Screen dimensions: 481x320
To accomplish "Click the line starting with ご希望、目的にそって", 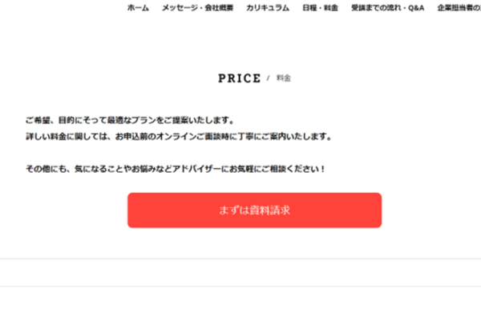I will [x=129, y=121].
